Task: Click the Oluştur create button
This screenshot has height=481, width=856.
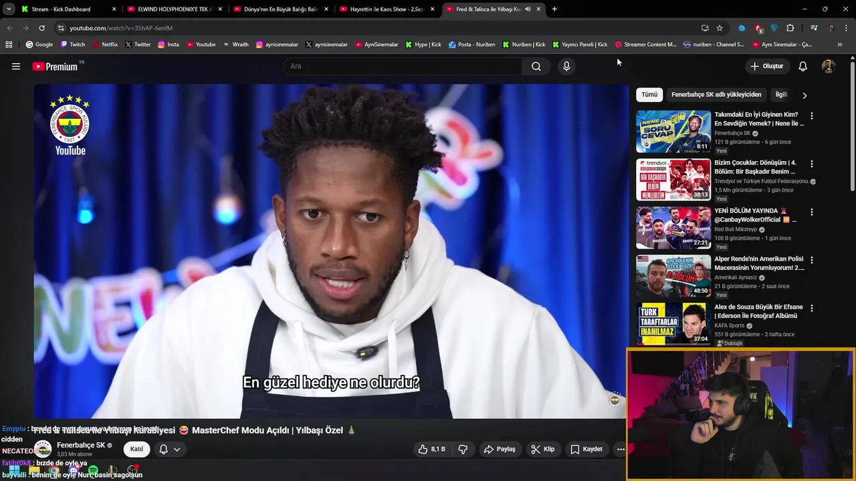Action: pyautogui.click(x=766, y=66)
